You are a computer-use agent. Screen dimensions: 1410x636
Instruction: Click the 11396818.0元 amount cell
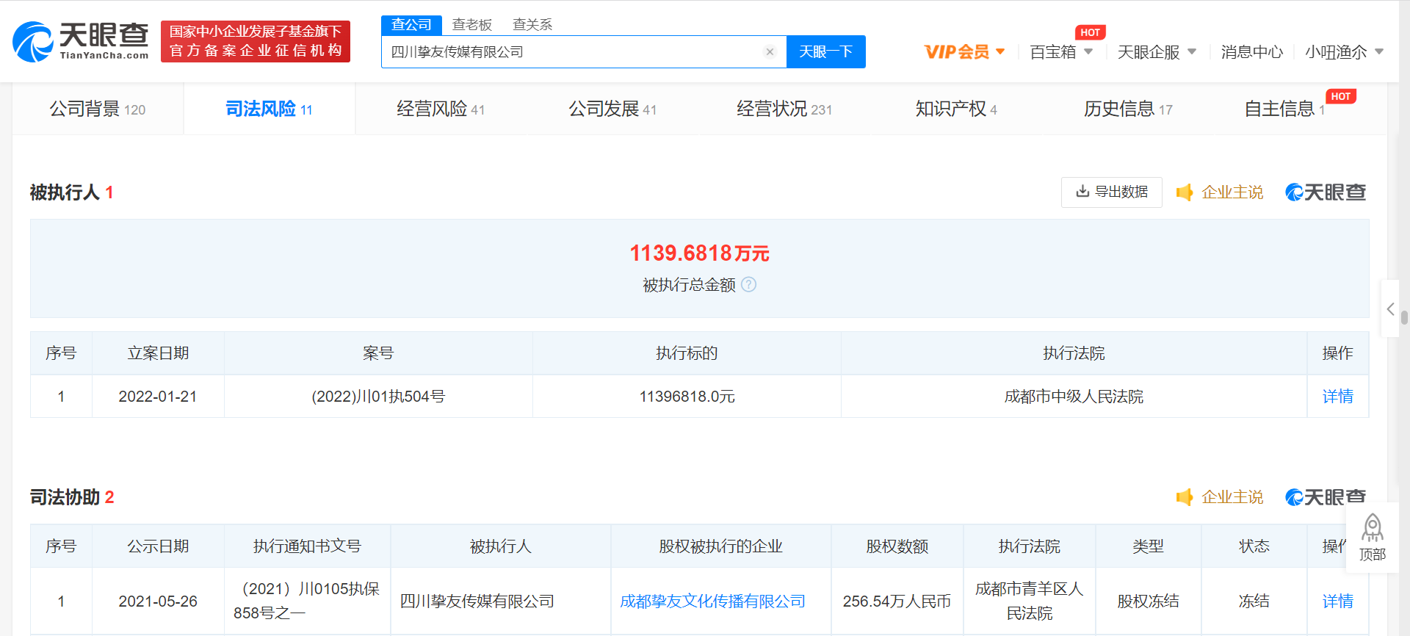[x=687, y=397]
